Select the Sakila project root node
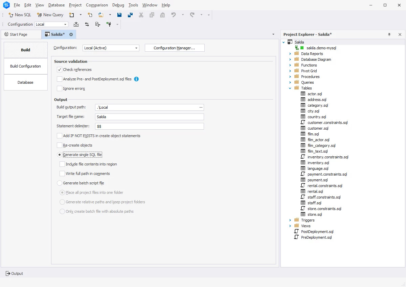Viewport: 406px width, 287px height. tap(299, 42)
